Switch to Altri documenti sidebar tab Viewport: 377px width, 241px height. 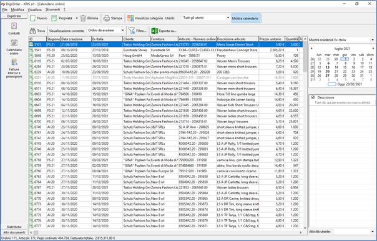(14, 232)
